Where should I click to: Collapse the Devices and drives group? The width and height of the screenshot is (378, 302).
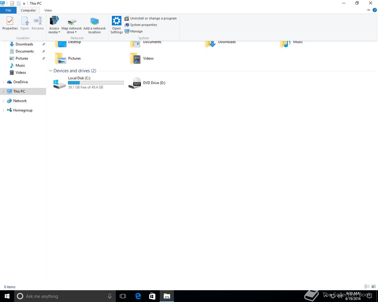tap(50, 71)
